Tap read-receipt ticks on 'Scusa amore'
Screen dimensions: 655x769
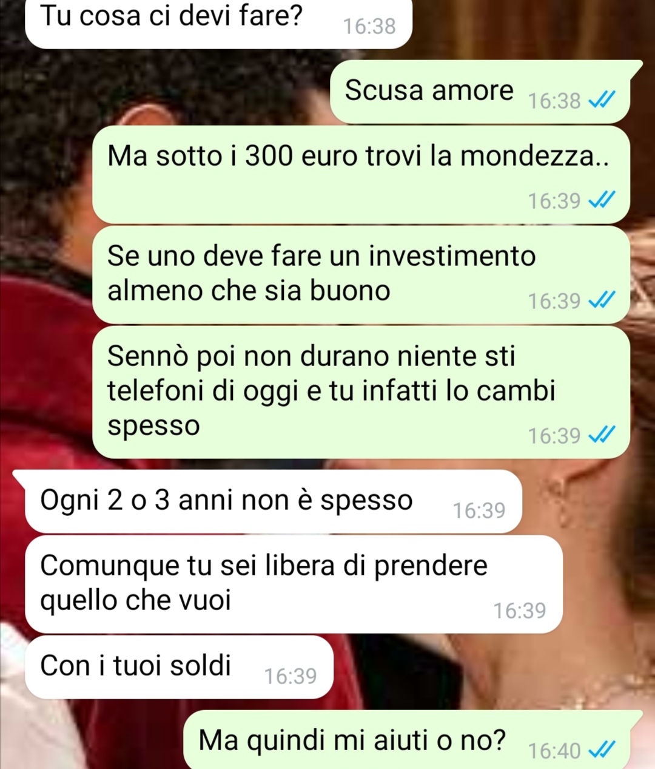pos(603,100)
